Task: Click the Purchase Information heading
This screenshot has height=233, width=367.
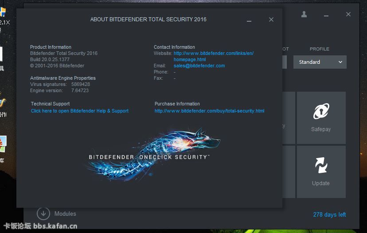Action: pyautogui.click(x=177, y=104)
